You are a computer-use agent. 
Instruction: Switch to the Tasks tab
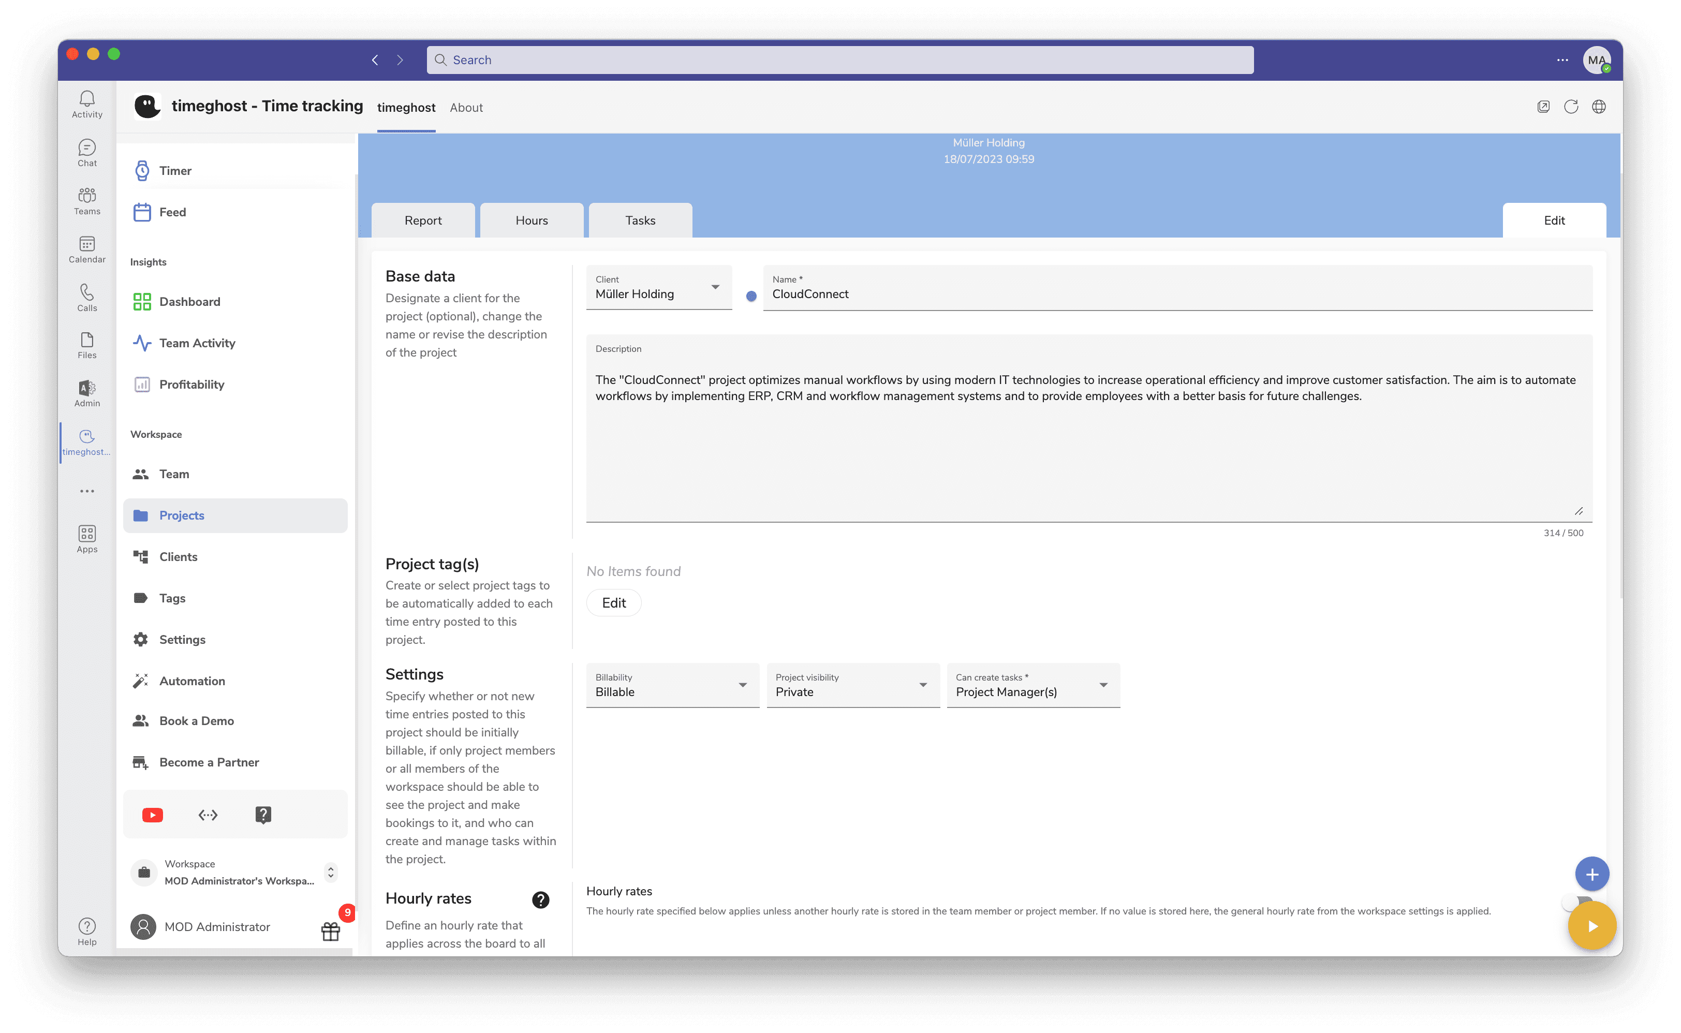(640, 220)
